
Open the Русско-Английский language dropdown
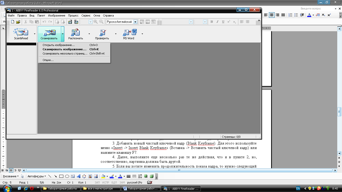[135, 22]
